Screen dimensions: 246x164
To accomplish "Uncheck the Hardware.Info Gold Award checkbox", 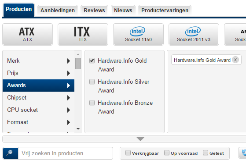I will [92, 61].
